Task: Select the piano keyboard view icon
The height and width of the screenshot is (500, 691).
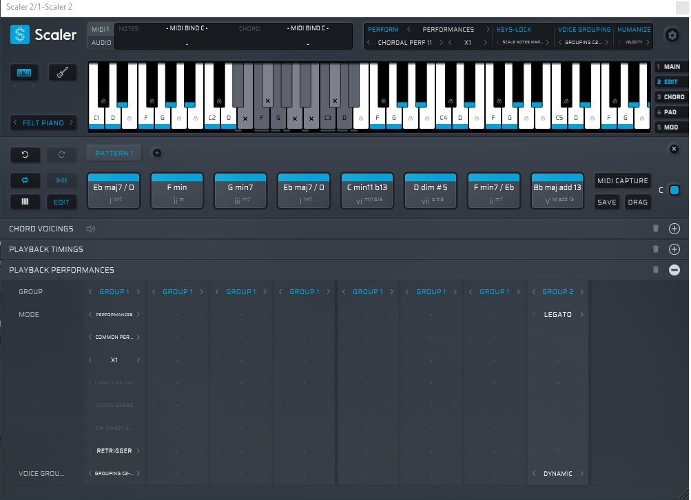Action: tap(24, 73)
